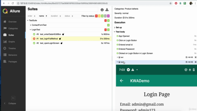Click the passed icon of test_enterDataInEditBox

(x=34, y=34)
